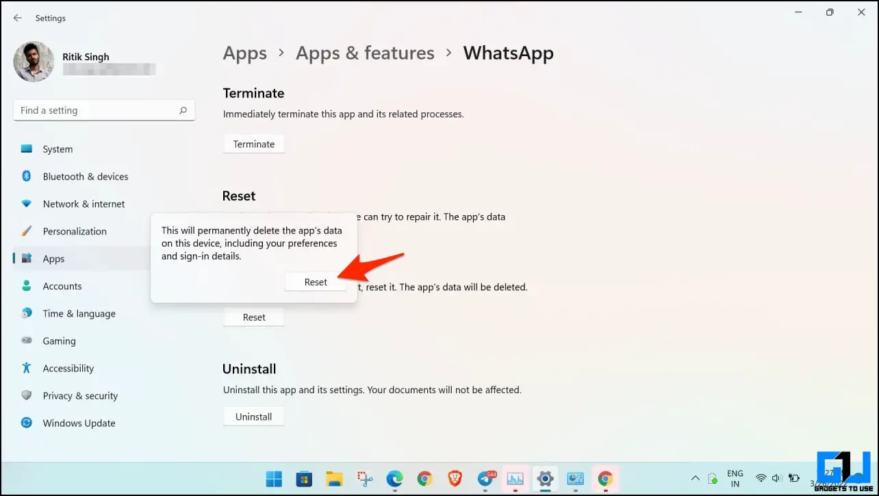879x496 pixels.
Task: Open Telegram from taskbar
Action: point(485,478)
